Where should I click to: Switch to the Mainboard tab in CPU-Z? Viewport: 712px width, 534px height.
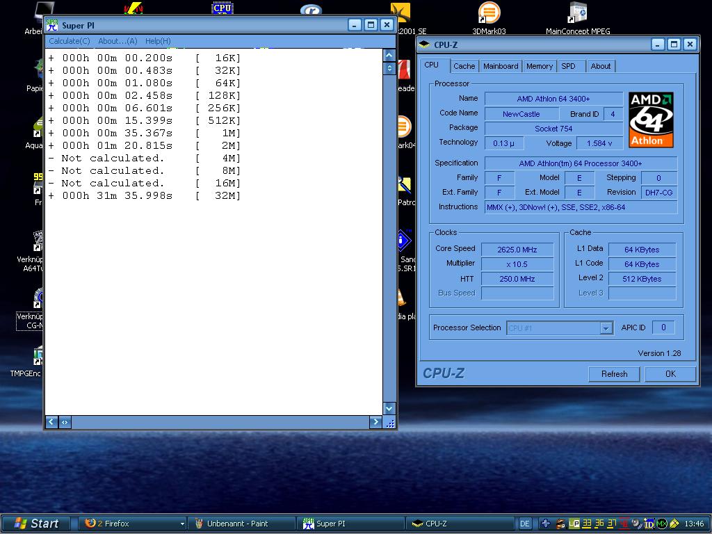click(501, 66)
